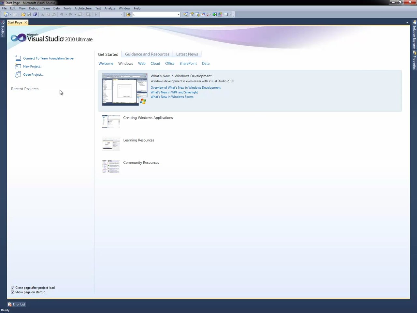Toggle Show page on startup checkbox

click(x=13, y=292)
